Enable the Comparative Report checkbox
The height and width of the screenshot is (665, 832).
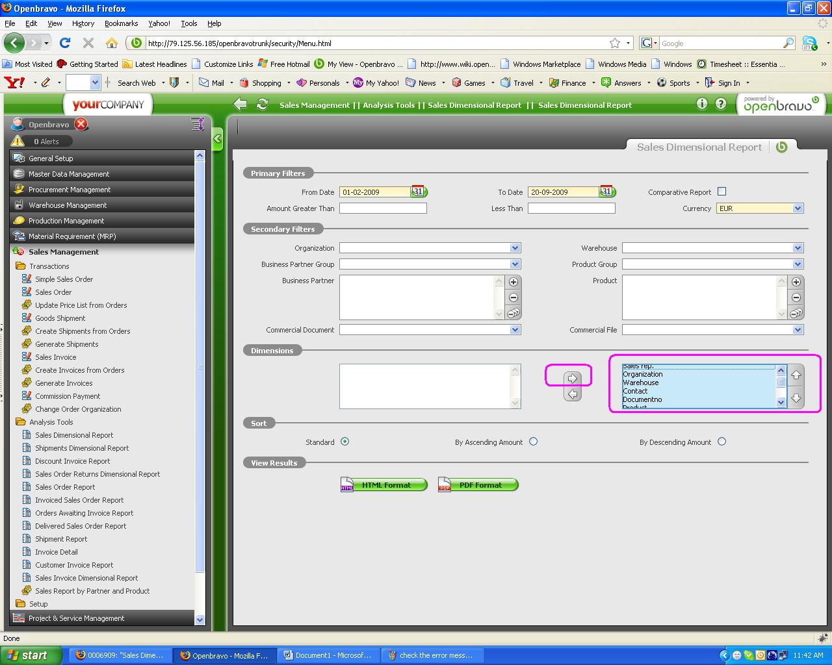721,192
